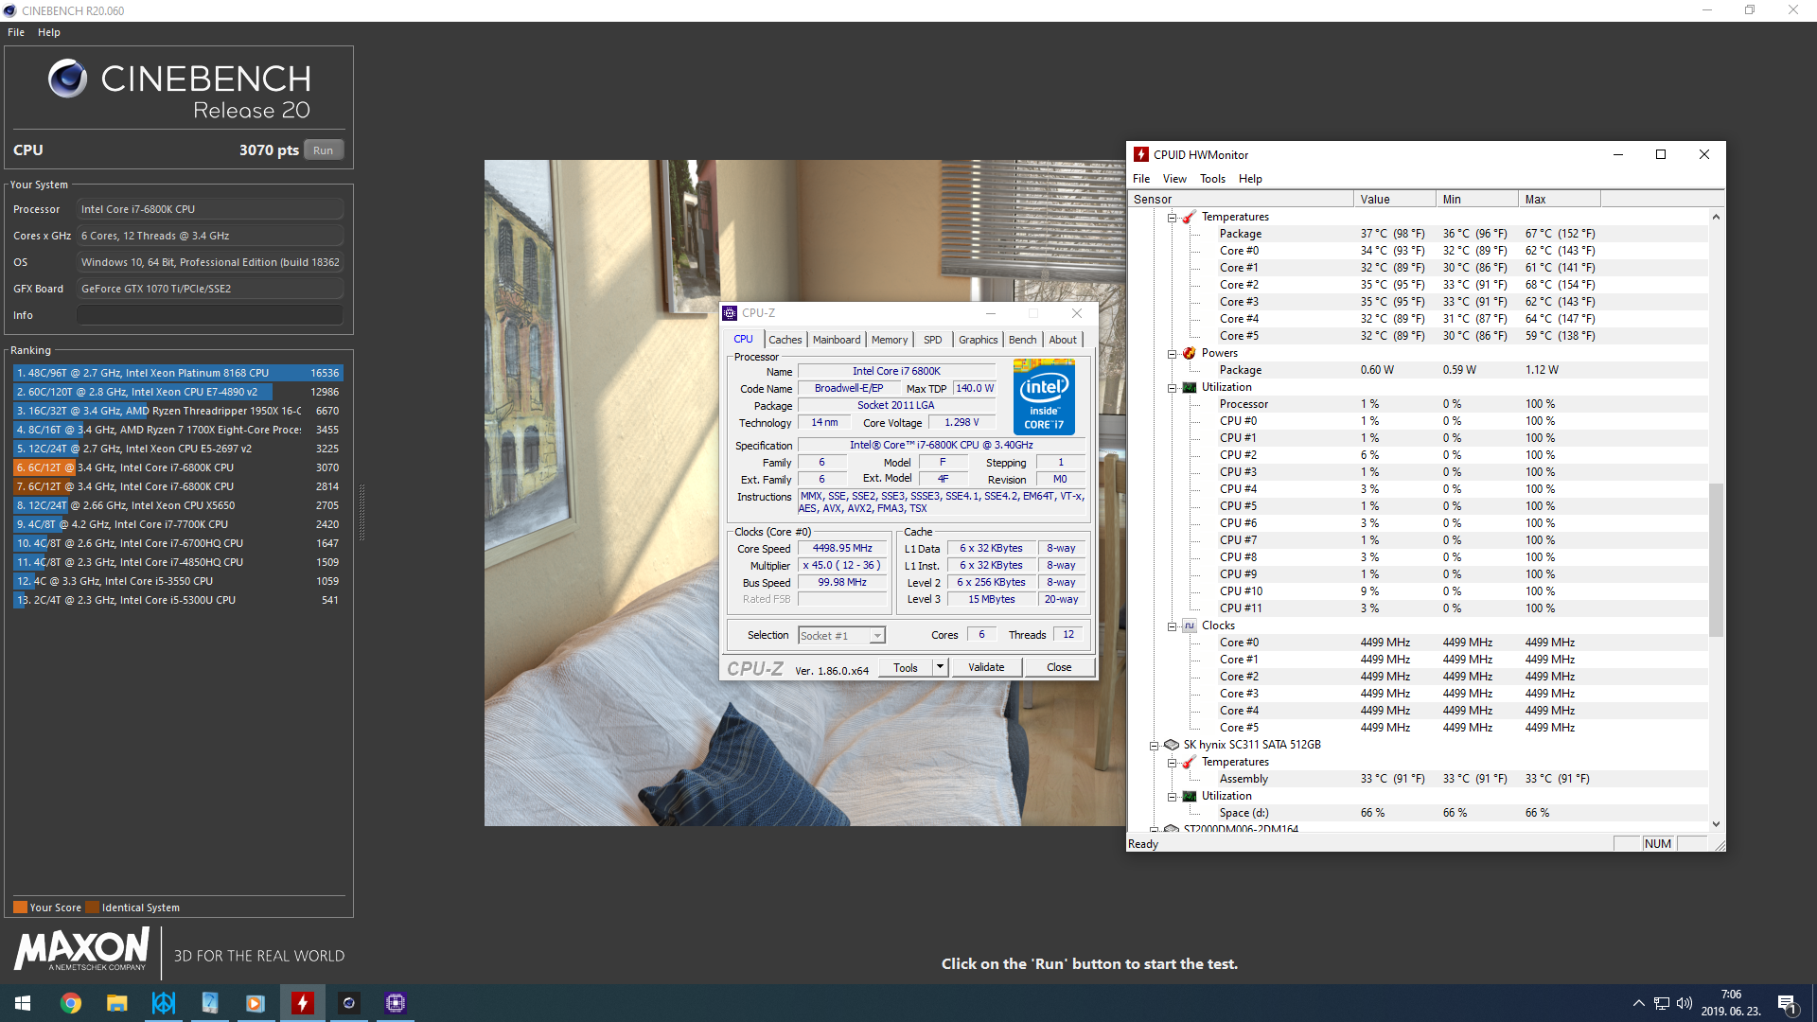Open the gauge-meter app in the taskbar

pos(210,1003)
